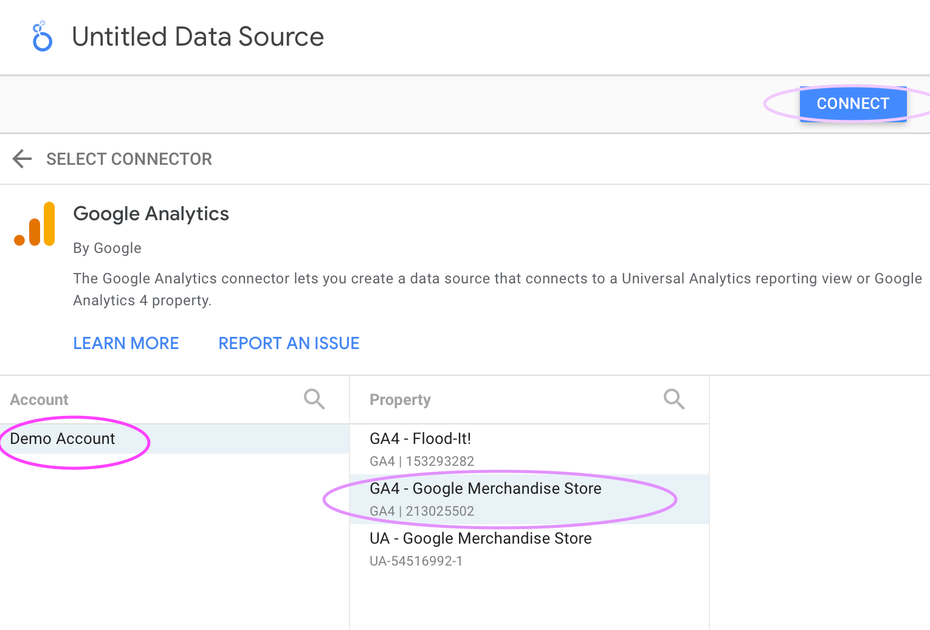Select Demo Account in the Account list
The image size is (930, 630).
(x=174, y=439)
